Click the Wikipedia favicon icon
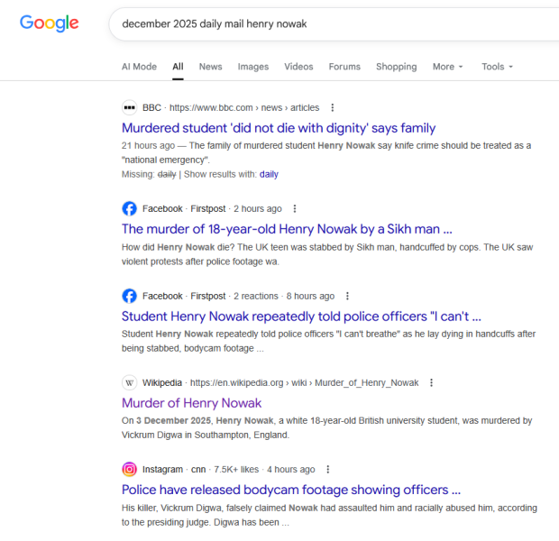 click(130, 382)
